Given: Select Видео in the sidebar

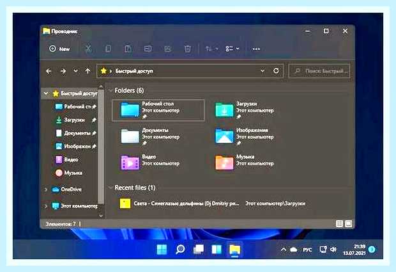Looking at the screenshot, I should click(x=67, y=159).
